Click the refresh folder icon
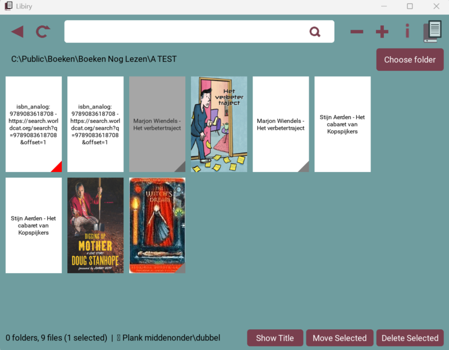This screenshot has height=350, width=449. point(43,31)
